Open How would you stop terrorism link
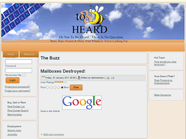Viewport: 186px width, 139px height. click(165, 63)
